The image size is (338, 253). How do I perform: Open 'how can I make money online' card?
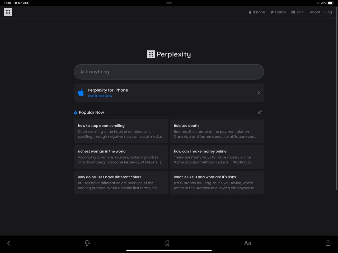pyautogui.click(x=217, y=157)
